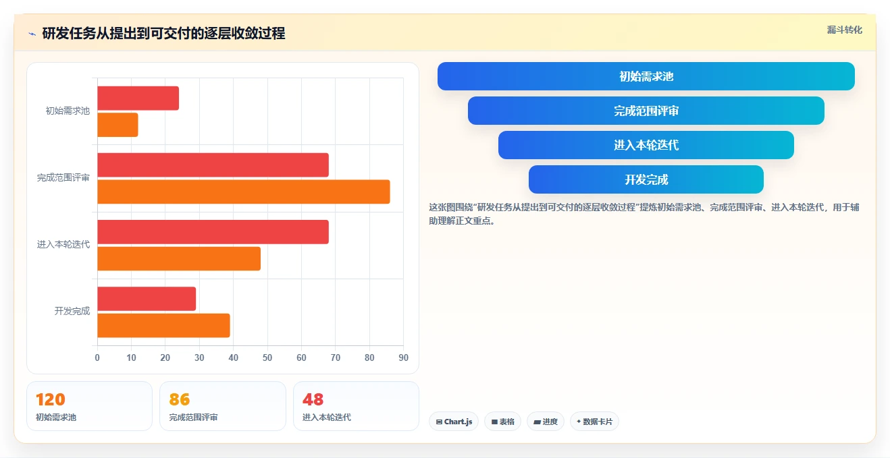Click the x-axis value 0
The height and width of the screenshot is (458, 890).
(97, 357)
